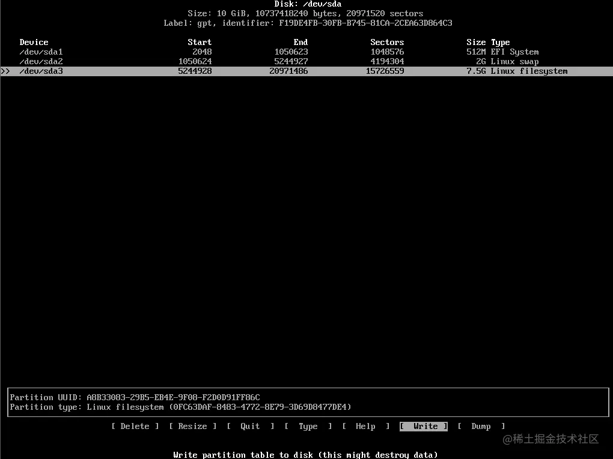
Task: Click the Write partition table status message
Action: click(x=306, y=455)
